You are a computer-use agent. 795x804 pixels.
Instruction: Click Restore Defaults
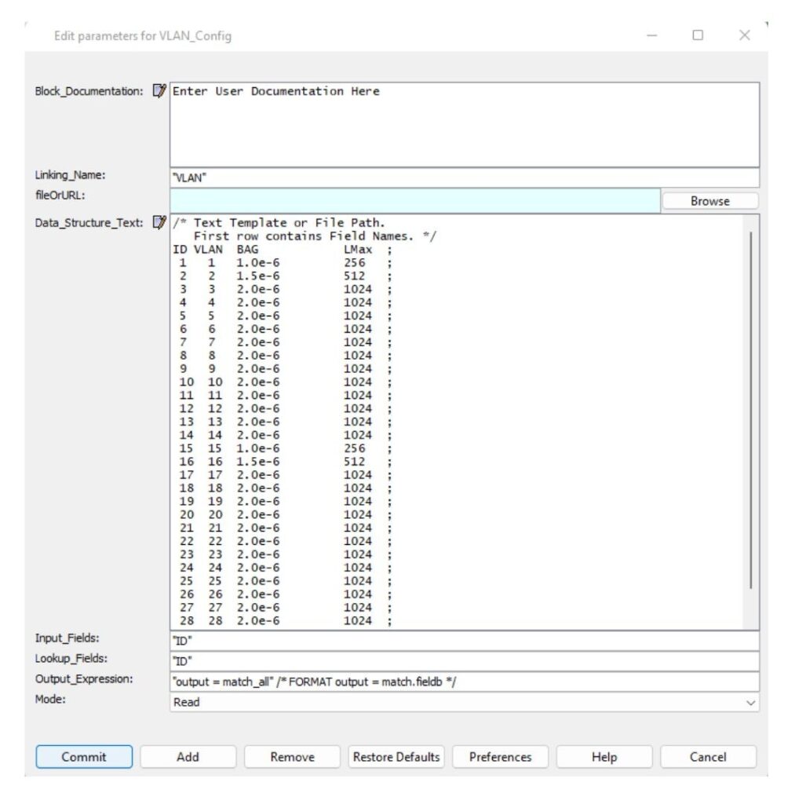(396, 757)
